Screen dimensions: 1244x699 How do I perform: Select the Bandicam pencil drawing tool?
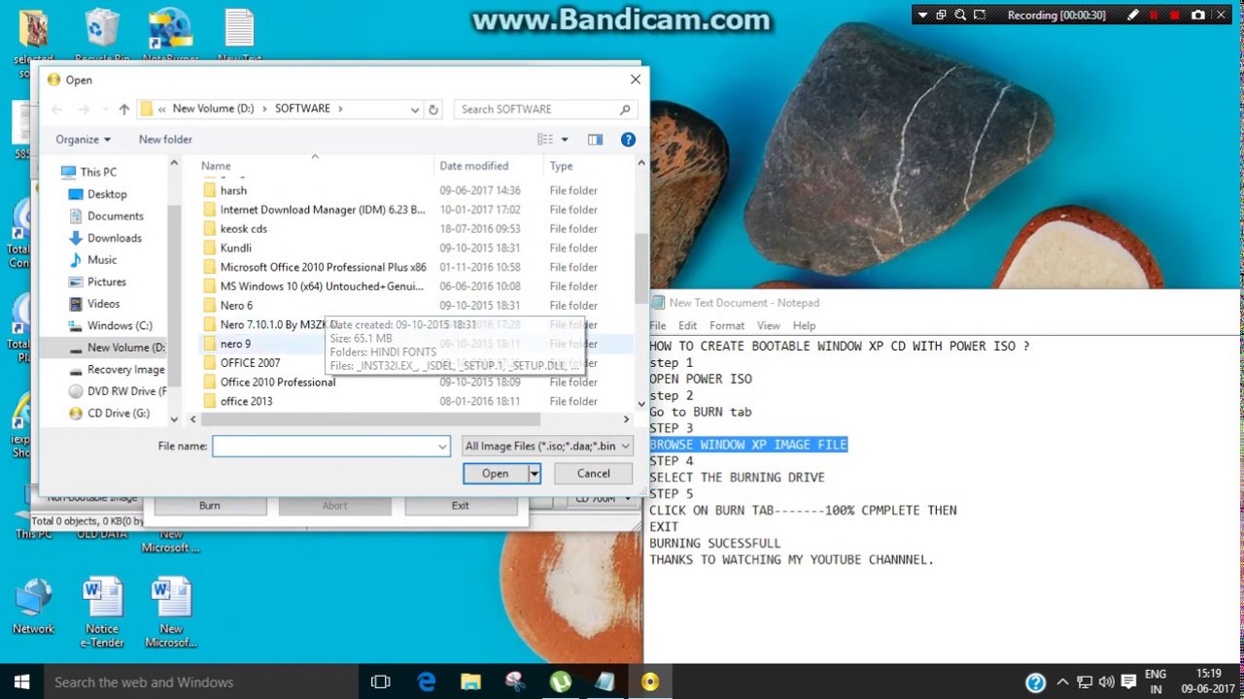1133,15
